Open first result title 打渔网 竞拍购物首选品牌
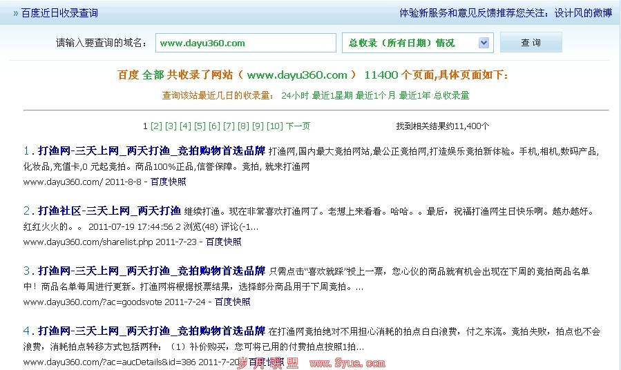The image size is (621, 370). 152,150
